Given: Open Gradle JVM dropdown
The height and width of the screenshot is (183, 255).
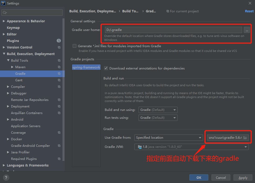Looking at the screenshot, I should (x=192, y=147).
